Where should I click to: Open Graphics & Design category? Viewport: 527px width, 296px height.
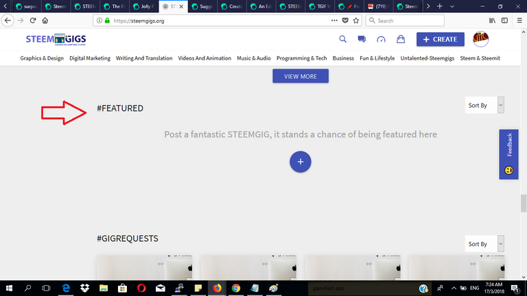pos(42,58)
